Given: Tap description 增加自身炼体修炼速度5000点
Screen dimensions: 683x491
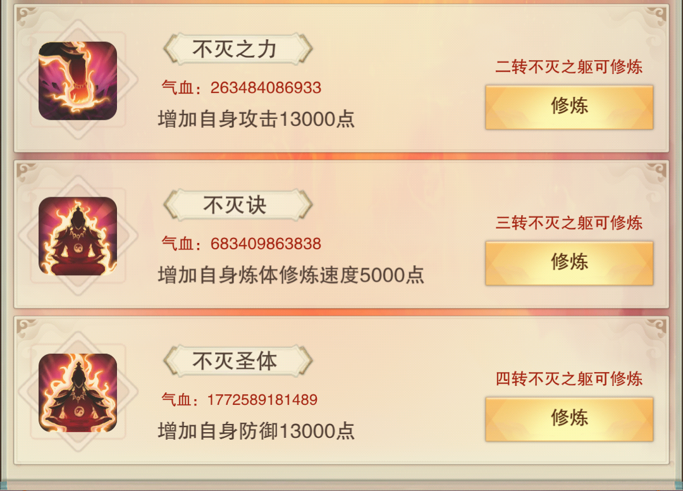Looking at the screenshot, I should click(x=291, y=275).
